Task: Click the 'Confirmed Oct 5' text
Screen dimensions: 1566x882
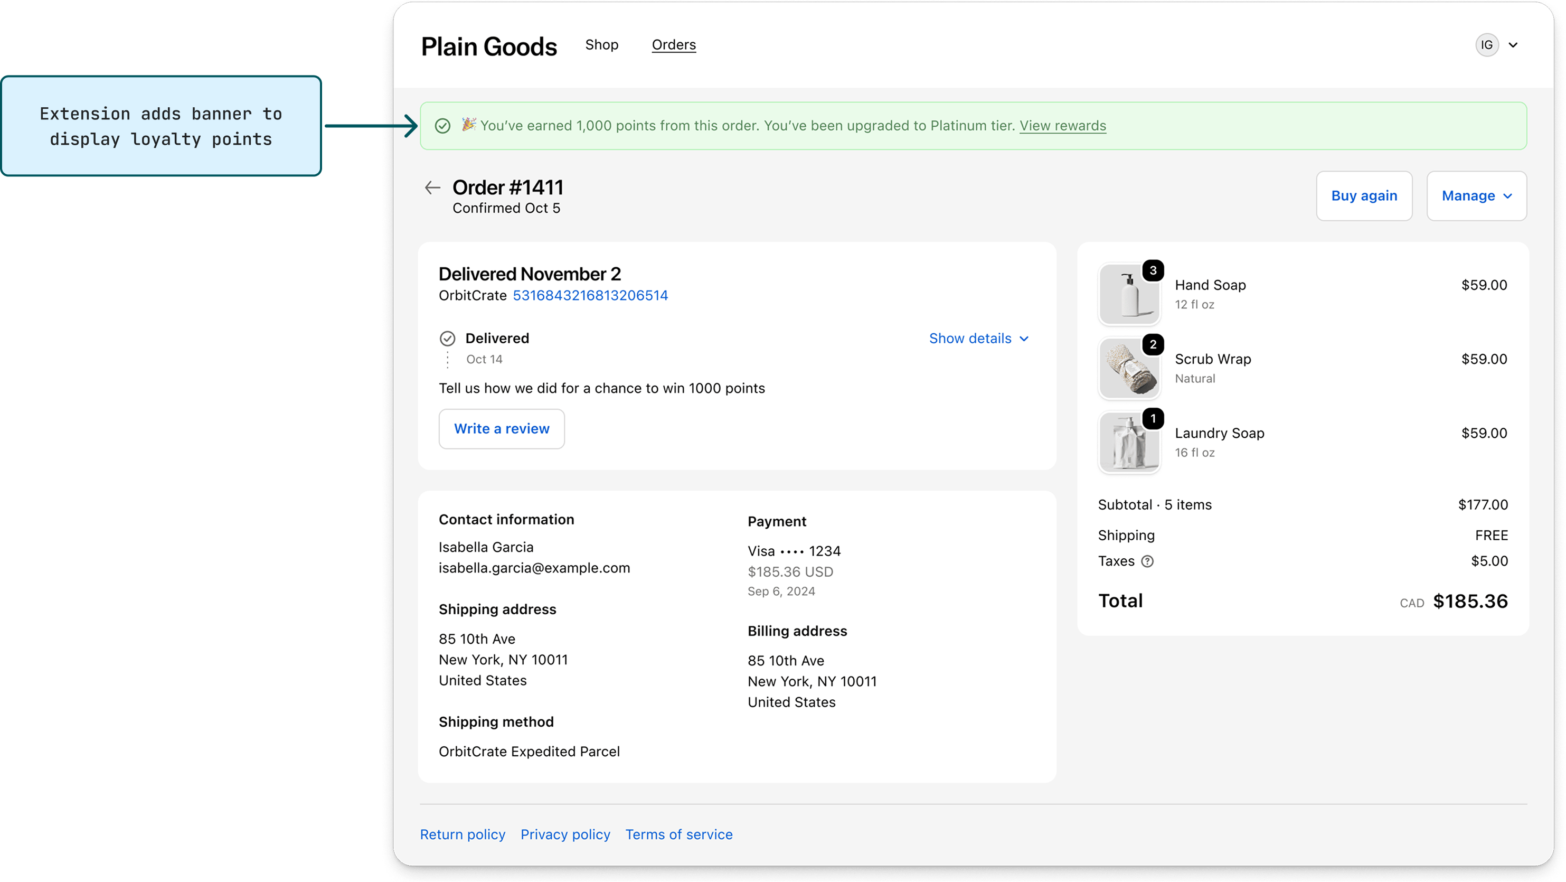Action: [506, 208]
